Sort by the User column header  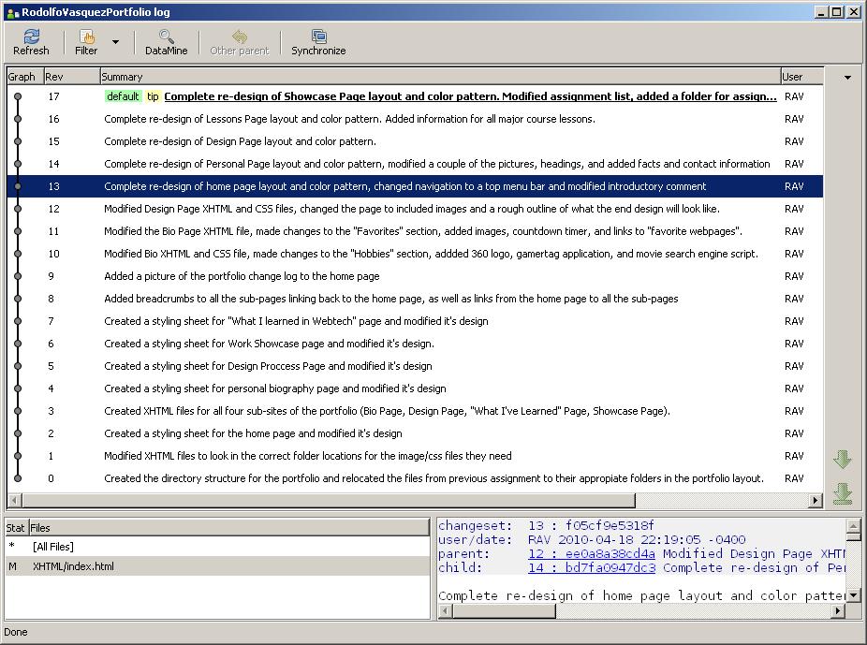coord(801,76)
